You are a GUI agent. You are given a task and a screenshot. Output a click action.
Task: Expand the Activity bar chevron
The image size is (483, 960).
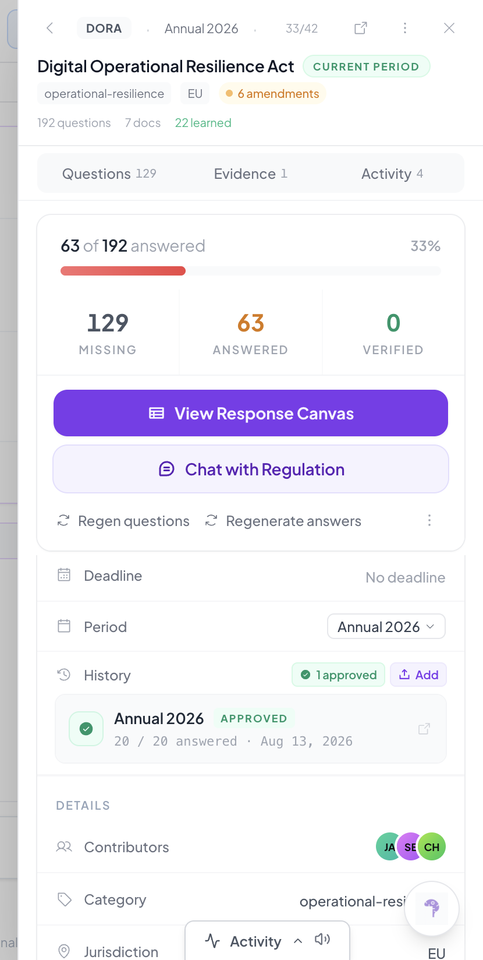298,941
